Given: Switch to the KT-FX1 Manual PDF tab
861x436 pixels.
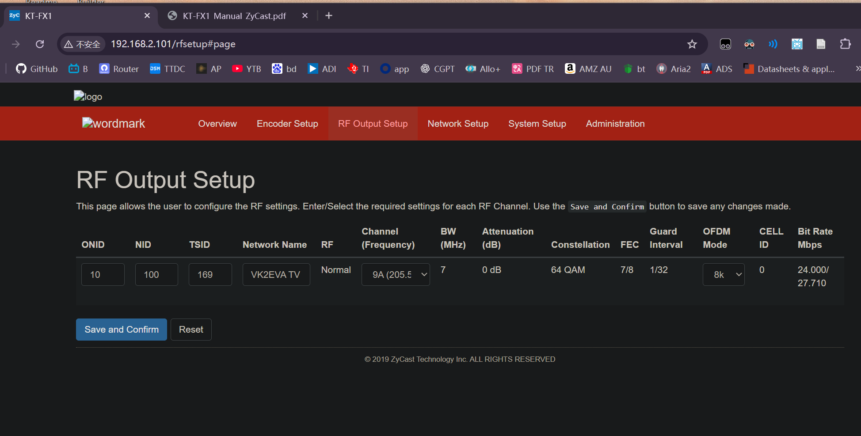Looking at the screenshot, I should tap(234, 16).
